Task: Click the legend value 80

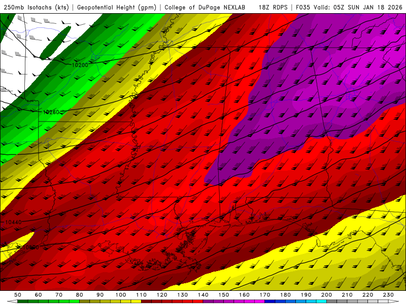Action: [80, 295]
